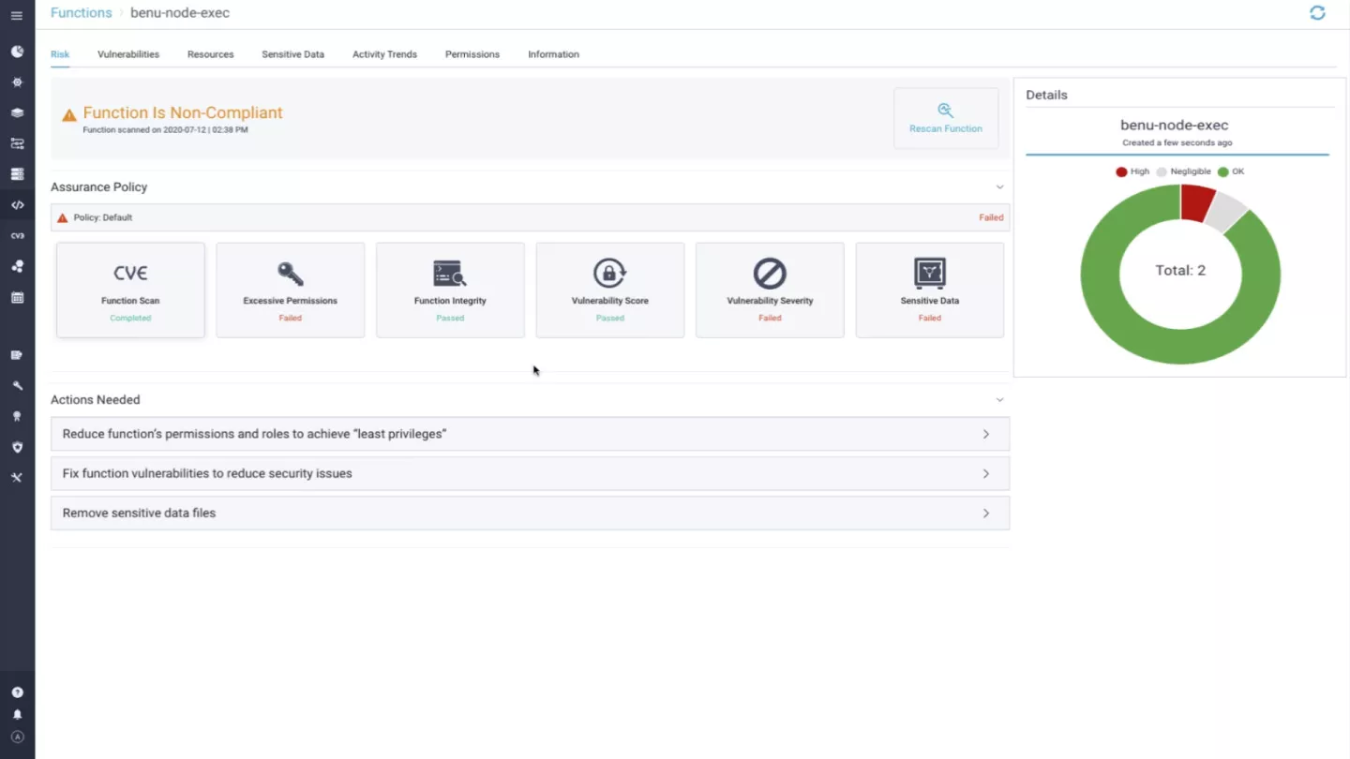Click the notifications bell icon
Image resolution: width=1350 pixels, height=759 pixels.
tap(17, 715)
